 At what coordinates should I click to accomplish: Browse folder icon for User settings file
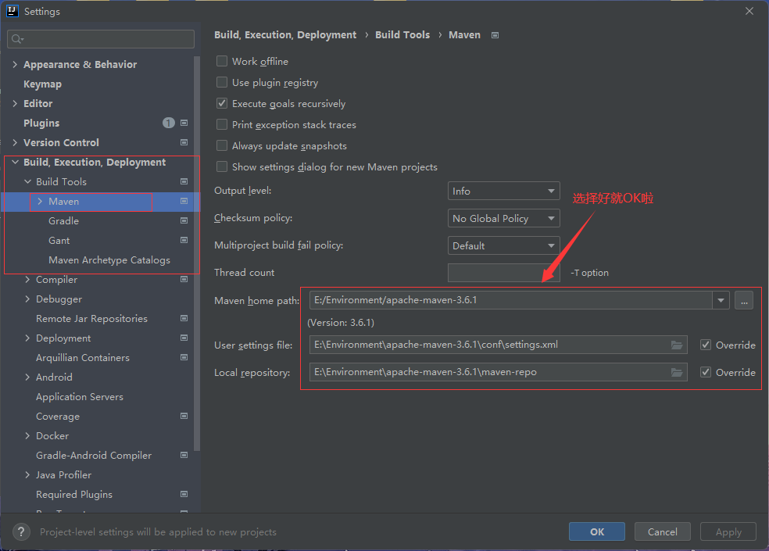point(677,345)
